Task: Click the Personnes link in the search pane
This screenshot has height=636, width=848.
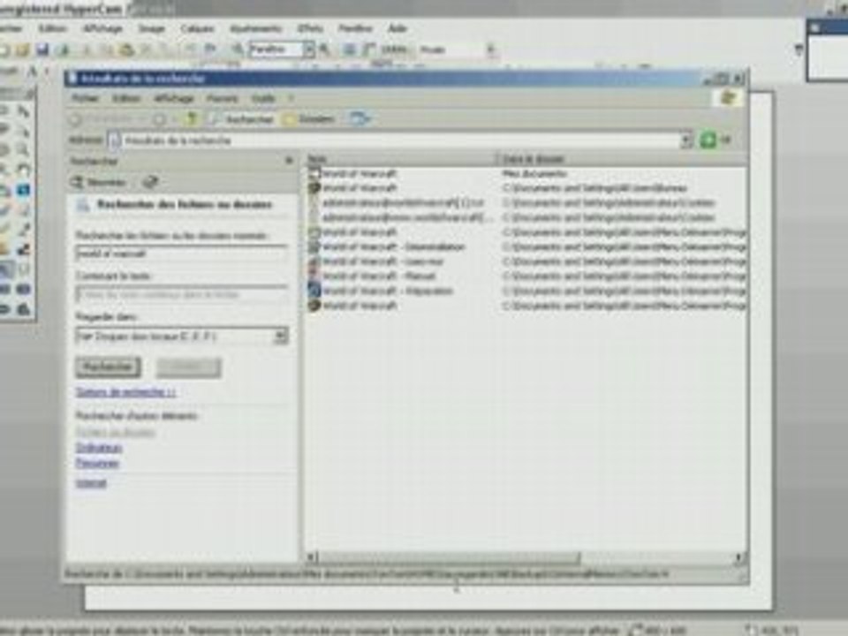Action: click(x=97, y=463)
